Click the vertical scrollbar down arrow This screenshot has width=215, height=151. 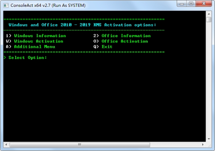(x=209, y=139)
